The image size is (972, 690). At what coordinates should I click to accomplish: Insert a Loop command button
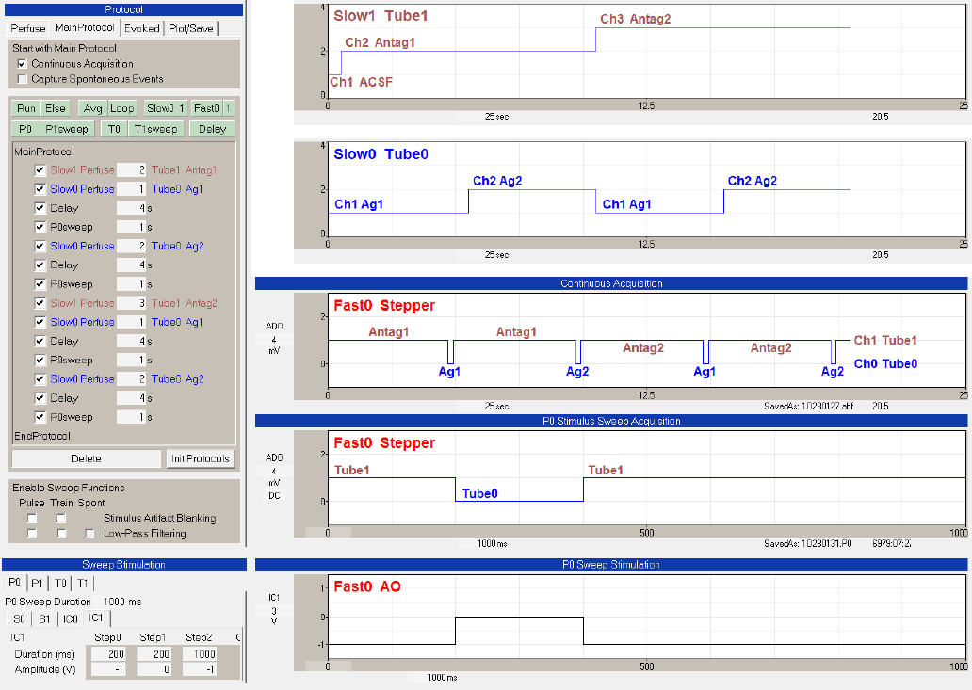tap(121, 108)
